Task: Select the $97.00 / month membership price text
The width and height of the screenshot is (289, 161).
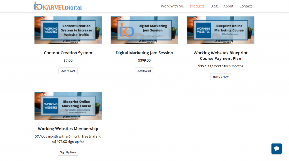Action: [68, 139]
